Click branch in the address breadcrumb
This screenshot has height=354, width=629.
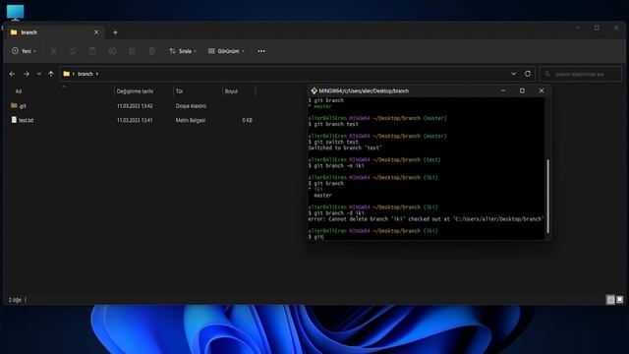point(86,74)
